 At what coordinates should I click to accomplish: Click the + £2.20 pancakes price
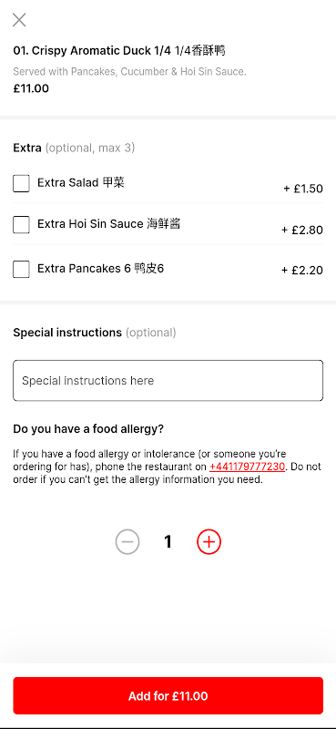click(302, 271)
